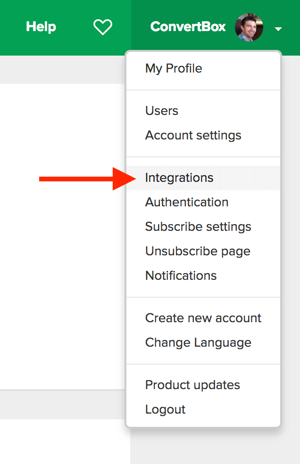Click the user profile avatar photo
Screen dimensions: 300x464
[249, 27]
